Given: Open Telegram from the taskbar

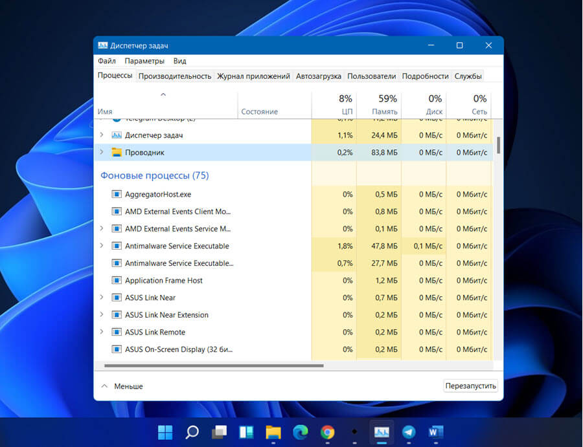Looking at the screenshot, I should (409, 432).
